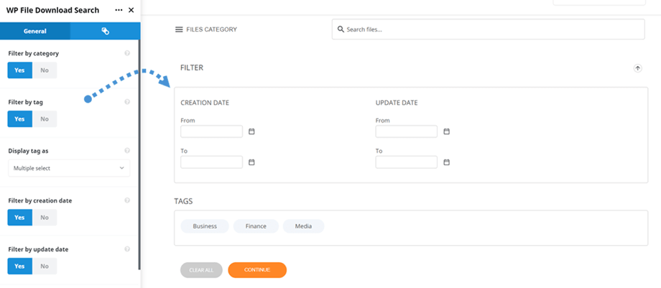The image size is (661, 288).
Task: Open calendar picker for Update Date To
Action: pyautogui.click(x=446, y=162)
